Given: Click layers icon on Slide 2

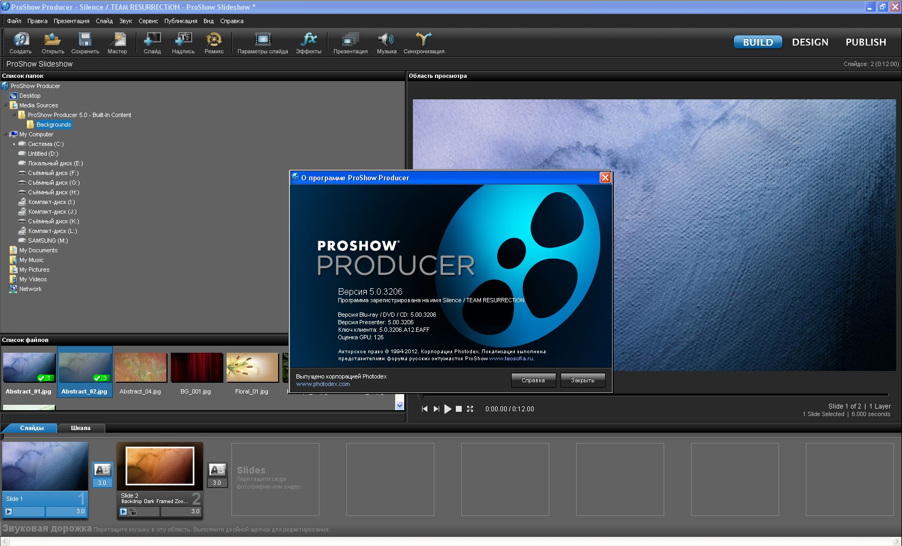Looking at the screenshot, I should (x=133, y=512).
